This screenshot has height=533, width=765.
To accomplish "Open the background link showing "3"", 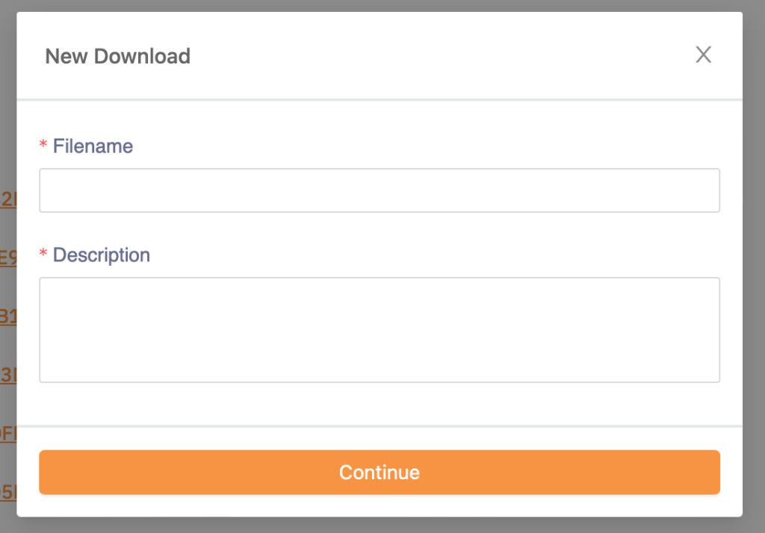I will click(x=7, y=375).
